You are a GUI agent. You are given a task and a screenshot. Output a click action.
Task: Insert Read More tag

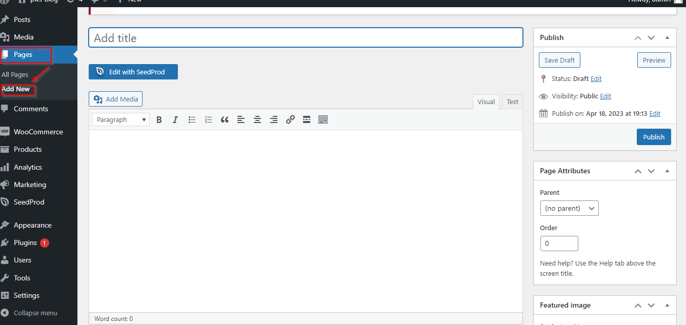tap(307, 119)
